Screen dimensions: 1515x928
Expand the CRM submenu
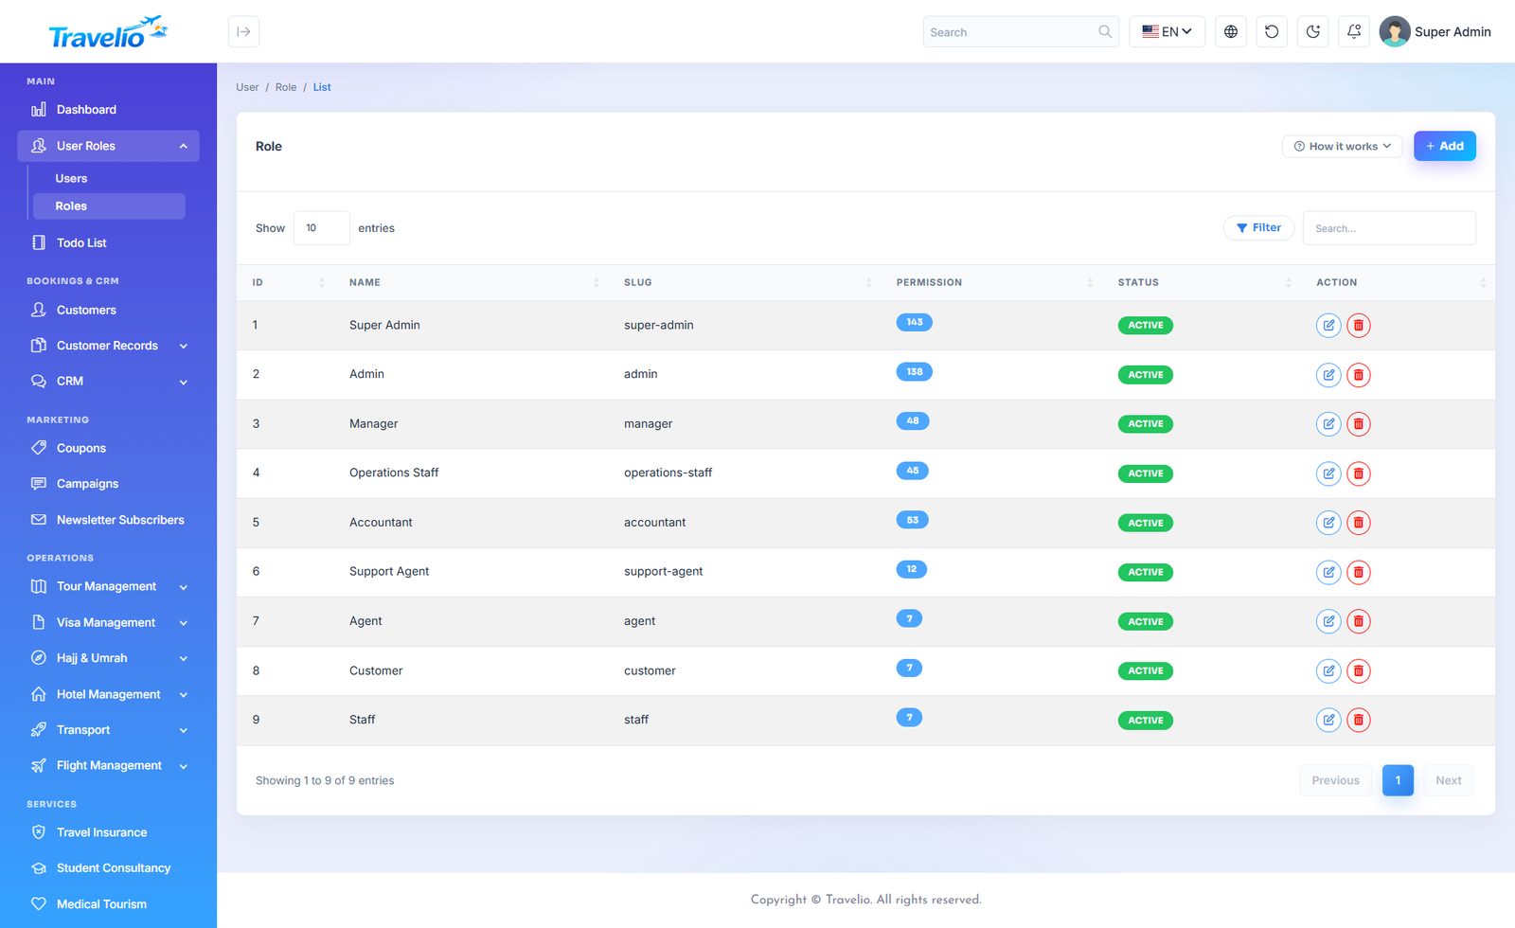tap(108, 381)
